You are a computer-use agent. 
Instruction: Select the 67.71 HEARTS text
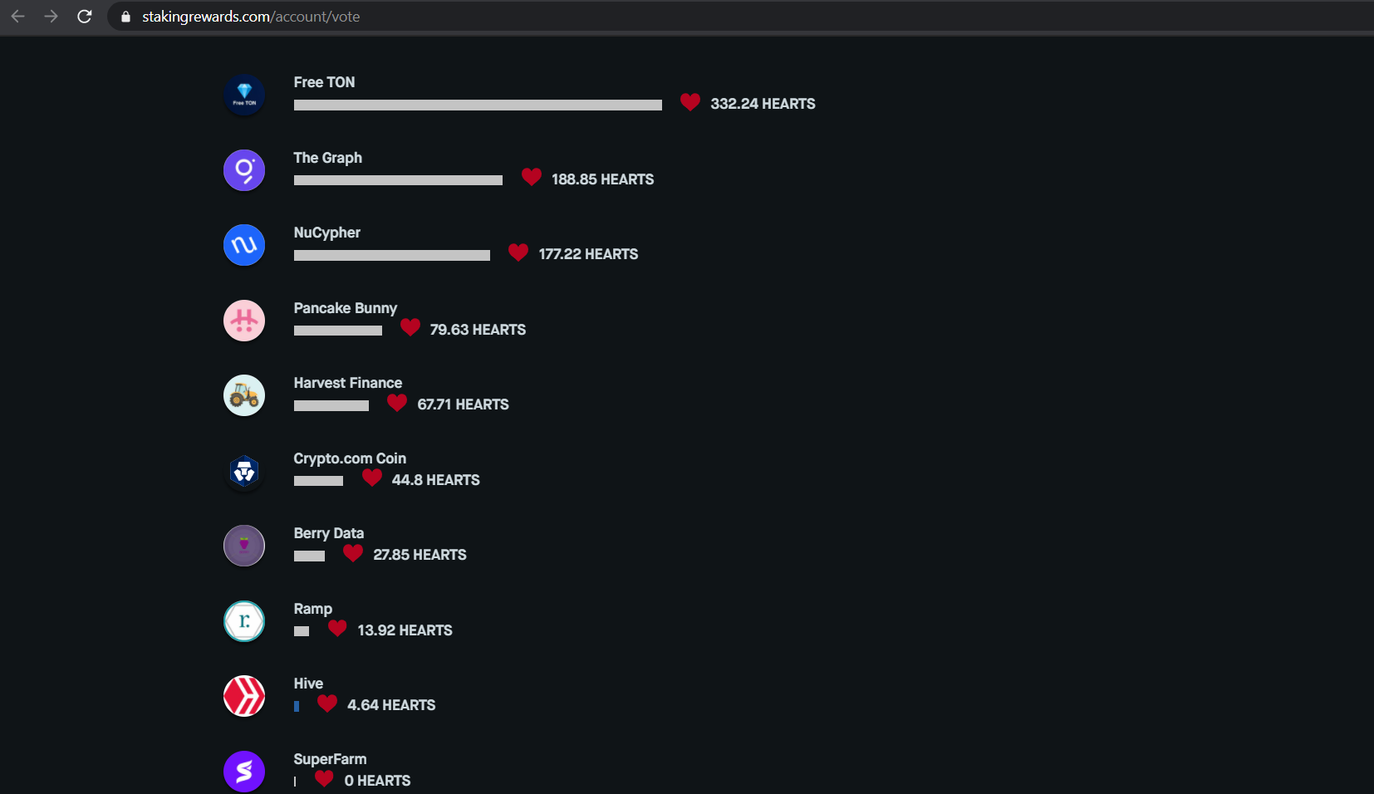tap(463, 404)
